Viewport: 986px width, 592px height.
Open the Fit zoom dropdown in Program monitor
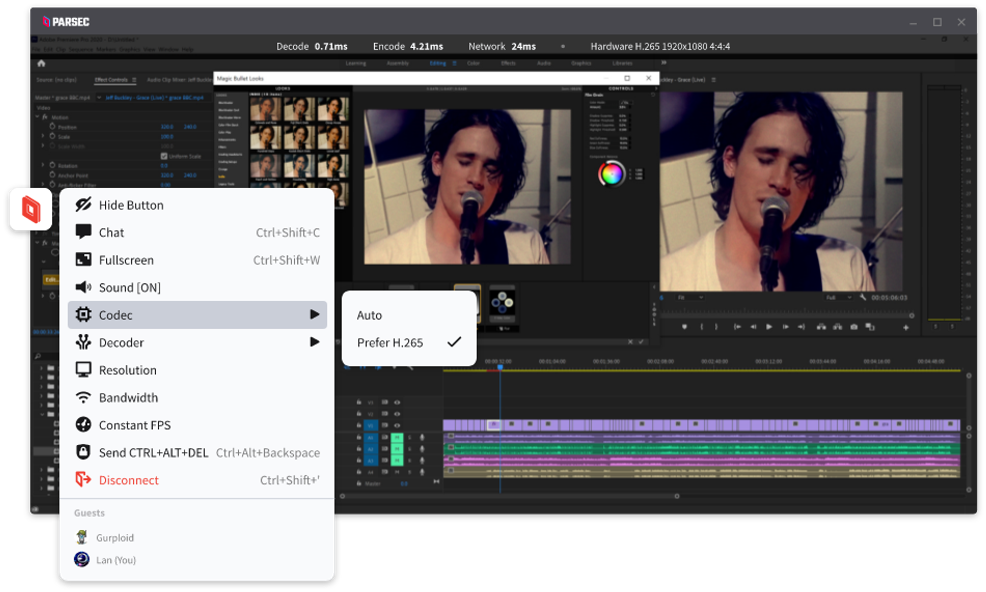pyautogui.click(x=690, y=297)
